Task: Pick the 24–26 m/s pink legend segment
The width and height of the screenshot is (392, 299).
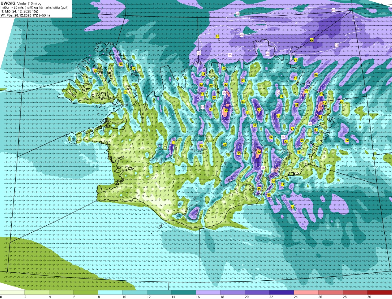Action: pos(306,292)
